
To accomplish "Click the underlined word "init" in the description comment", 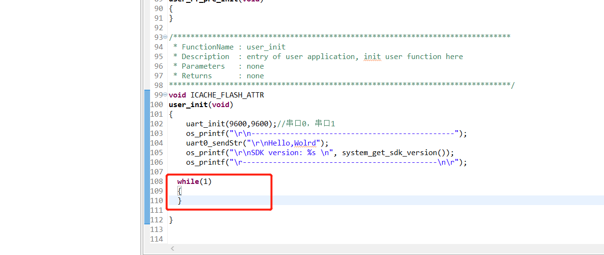I will (x=372, y=57).
